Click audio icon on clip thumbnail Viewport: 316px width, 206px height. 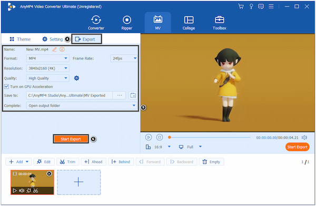(x=22, y=191)
